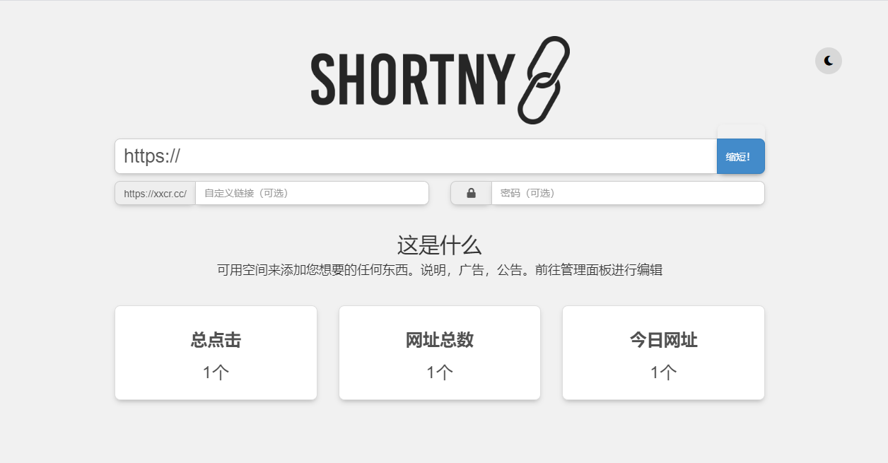Image resolution: width=888 pixels, height=463 pixels.
Task: Click the 1个 count under 网址总数
Action: tap(440, 372)
